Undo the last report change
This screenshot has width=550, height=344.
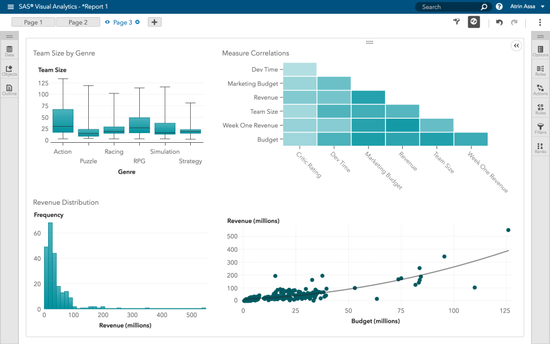(x=498, y=22)
